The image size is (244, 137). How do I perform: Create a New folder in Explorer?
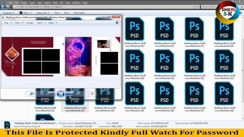79,13
